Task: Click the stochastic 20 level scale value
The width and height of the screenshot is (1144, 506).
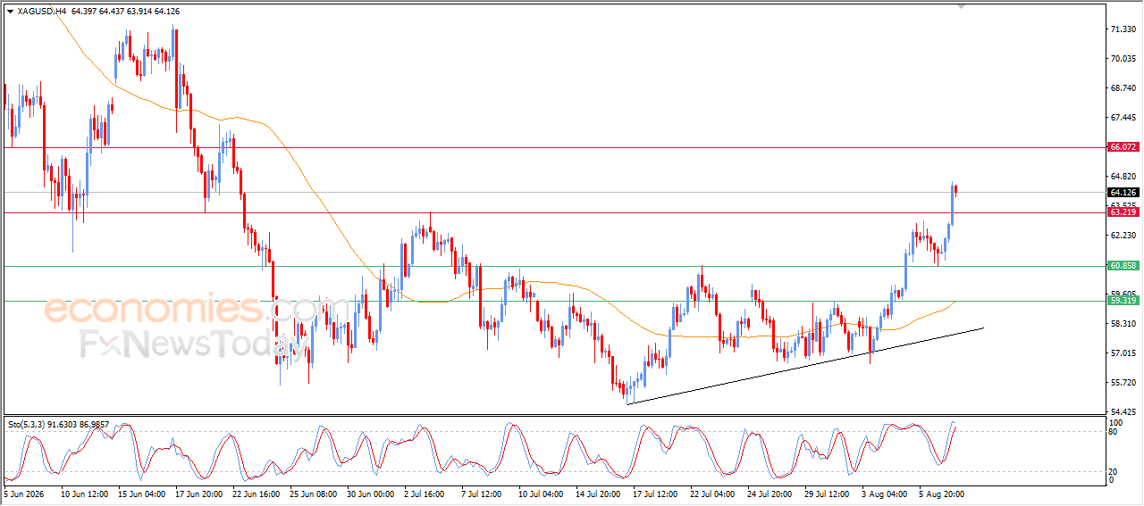Action: click(x=1114, y=471)
